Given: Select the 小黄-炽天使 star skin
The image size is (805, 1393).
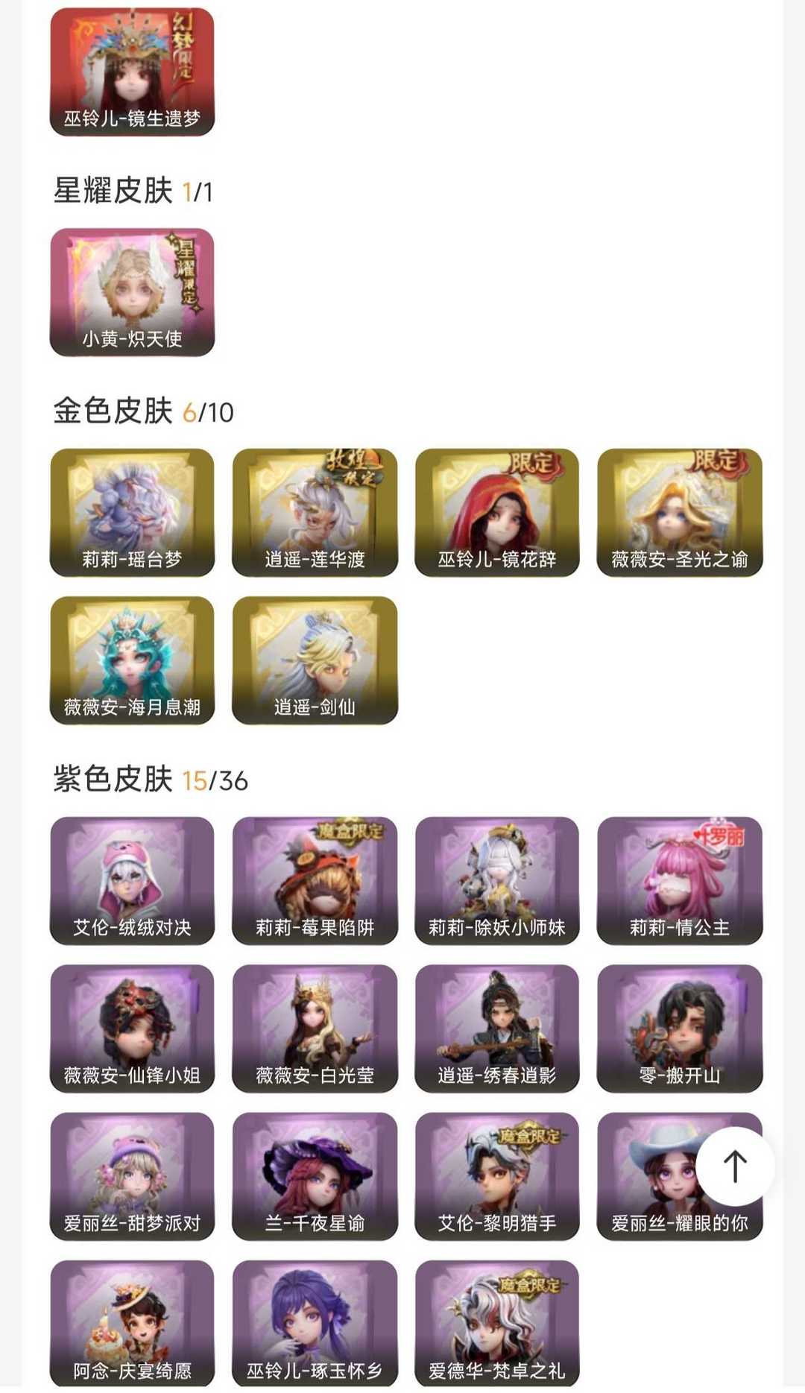Looking at the screenshot, I should click(132, 292).
